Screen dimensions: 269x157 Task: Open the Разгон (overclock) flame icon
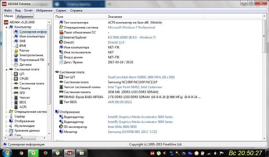(x=16, y=51)
